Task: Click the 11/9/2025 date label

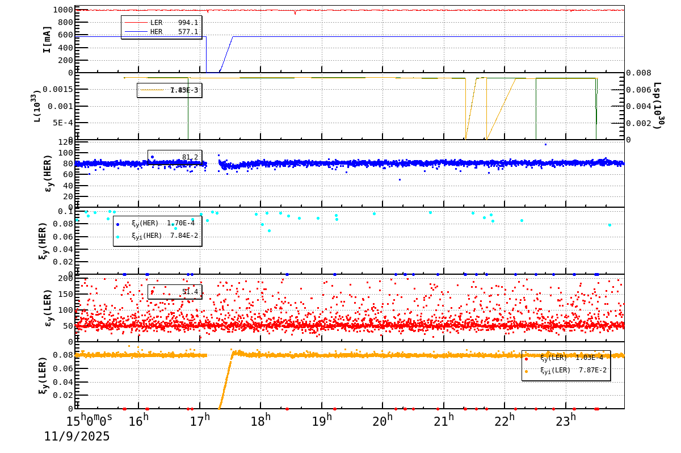Action: pos(77,437)
